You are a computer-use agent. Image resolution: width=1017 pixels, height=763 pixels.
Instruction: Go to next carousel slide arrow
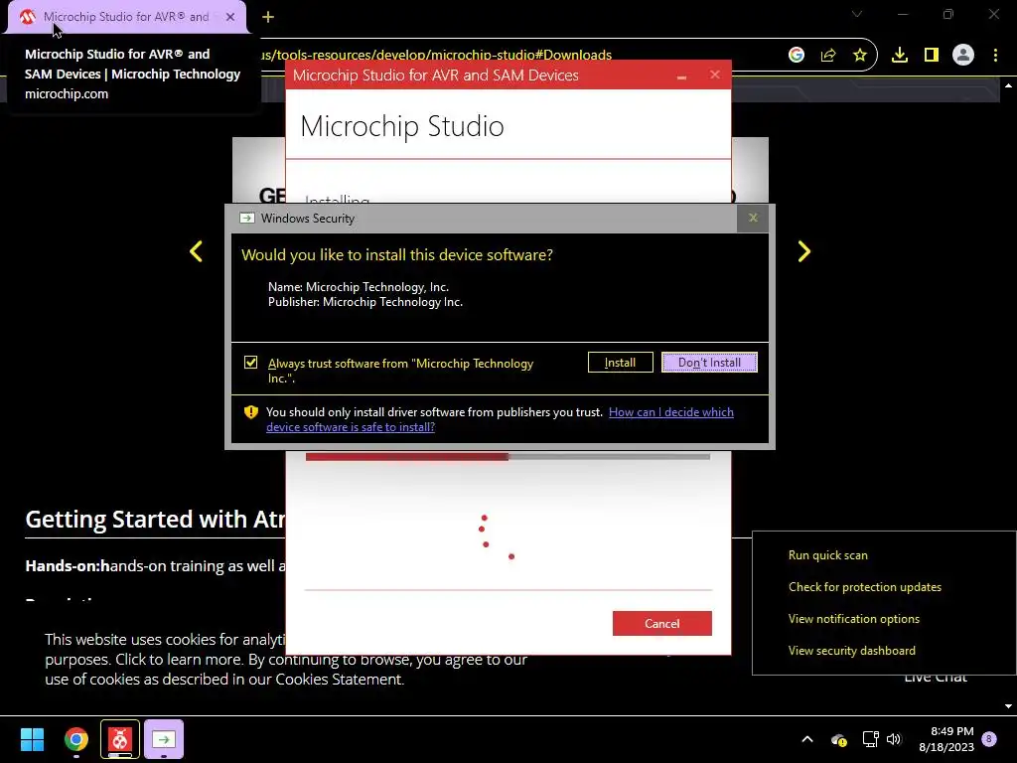coord(803,251)
